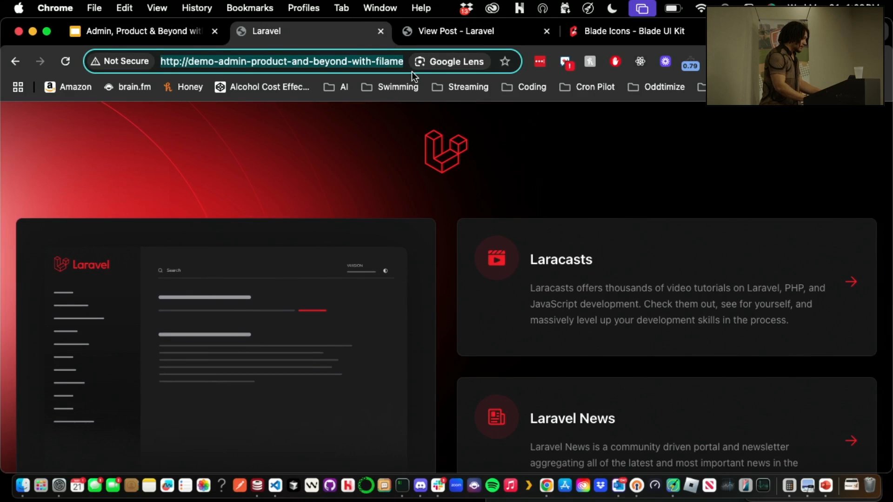This screenshot has height=502, width=893.
Task: Click the Laravel logo at page top
Action: click(x=446, y=151)
